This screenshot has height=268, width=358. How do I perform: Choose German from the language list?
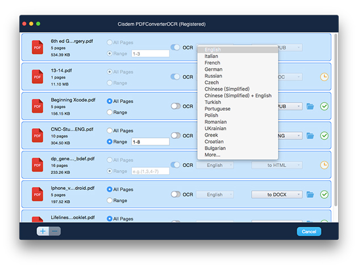coord(214,69)
